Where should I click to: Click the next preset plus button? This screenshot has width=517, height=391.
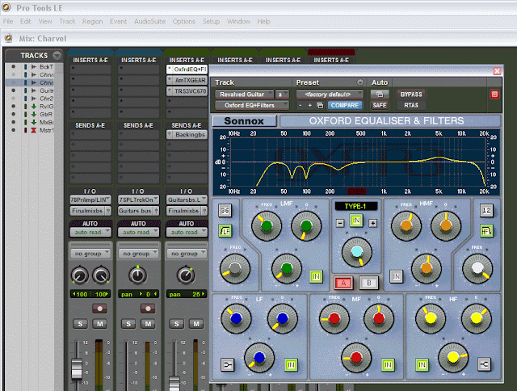pyautogui.click(x=310, y=106)
